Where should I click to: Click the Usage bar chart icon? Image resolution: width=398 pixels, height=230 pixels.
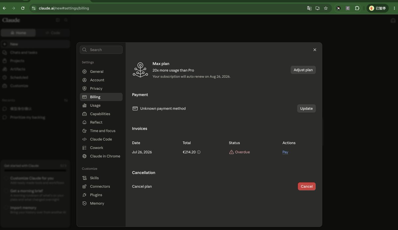85,105
